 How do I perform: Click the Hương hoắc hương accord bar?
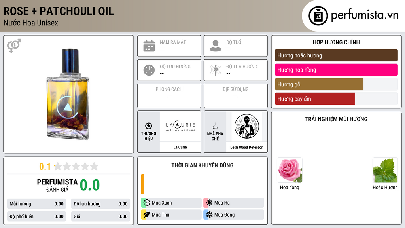point(336,55)
